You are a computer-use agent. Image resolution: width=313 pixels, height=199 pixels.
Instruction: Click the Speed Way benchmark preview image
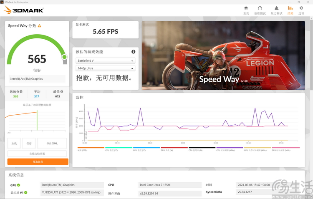pyautogui.click(x=223, y=55)
